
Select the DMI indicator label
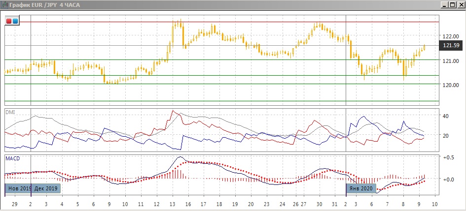pyautogui.click(x=10, y=112)
